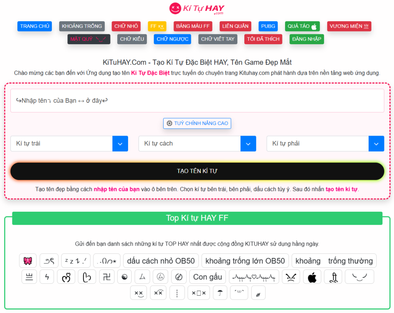Choose the curly heart symbol
This screenshot has width=394, height=313.
click(66, 277)
